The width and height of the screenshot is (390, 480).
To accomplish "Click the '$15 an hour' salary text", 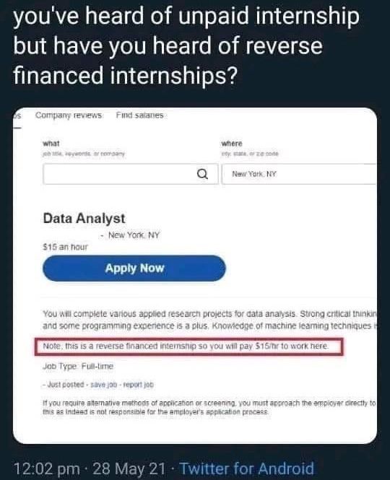I will pyautogui.click(x=65, y=247).
